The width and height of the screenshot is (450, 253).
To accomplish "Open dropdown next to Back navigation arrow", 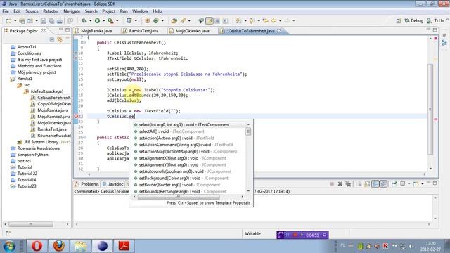I will tap(280, 21).
